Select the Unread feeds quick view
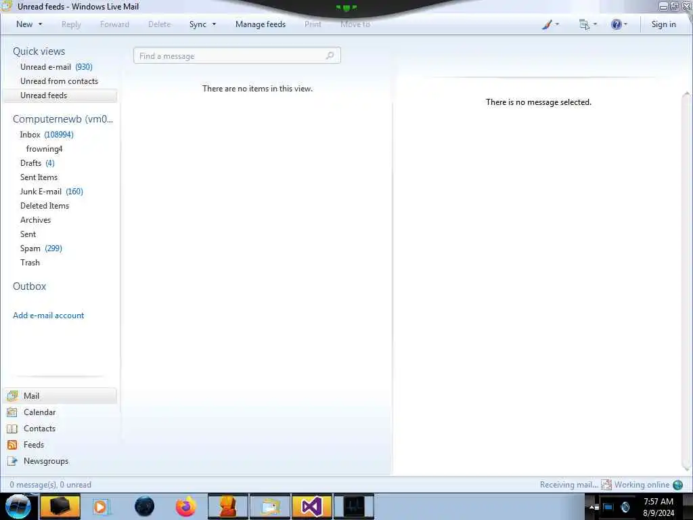Screen dimensions: 693x520 click(60, 95)
